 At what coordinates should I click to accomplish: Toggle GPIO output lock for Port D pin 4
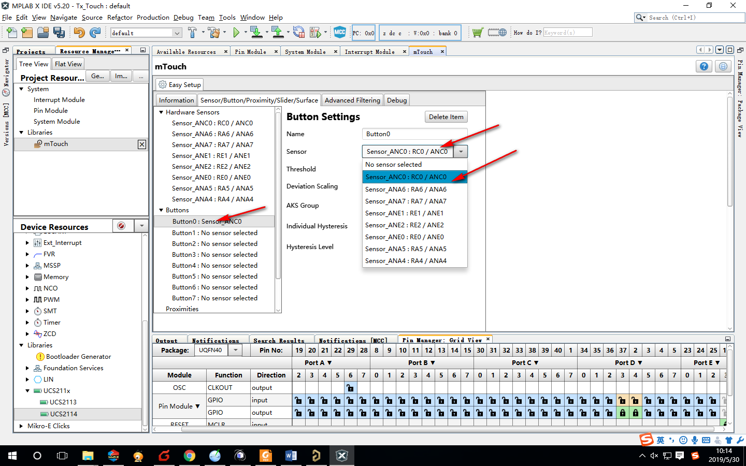(635, 413)
